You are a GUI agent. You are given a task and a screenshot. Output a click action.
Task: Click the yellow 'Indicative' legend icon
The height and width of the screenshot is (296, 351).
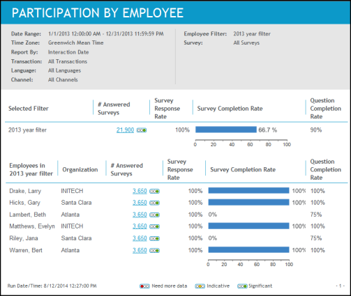200,286
